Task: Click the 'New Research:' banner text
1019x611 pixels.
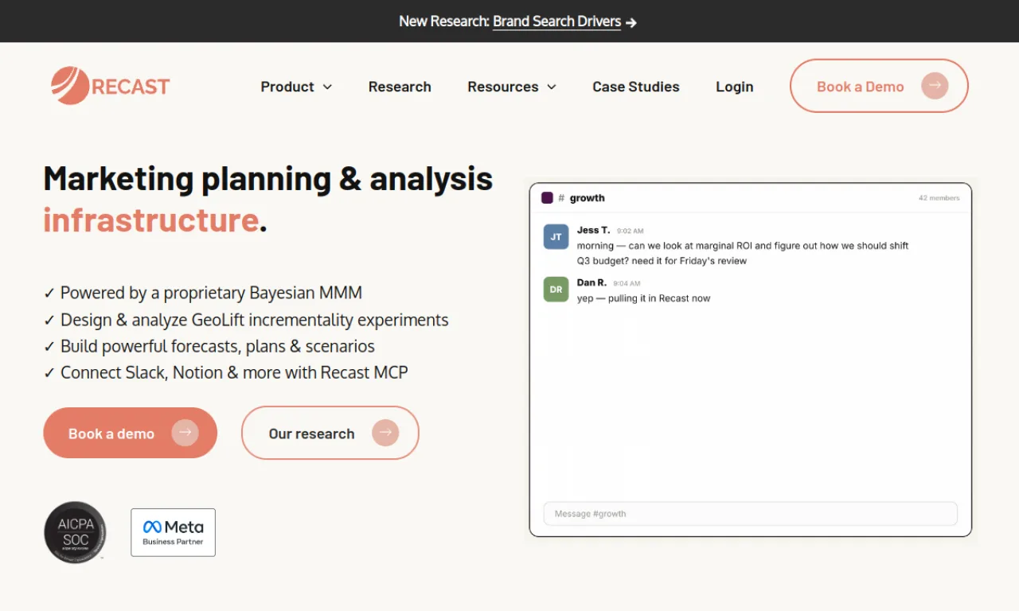Action: (444, 21)
